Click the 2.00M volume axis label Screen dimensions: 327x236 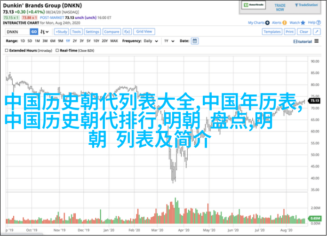coord(315,208)
